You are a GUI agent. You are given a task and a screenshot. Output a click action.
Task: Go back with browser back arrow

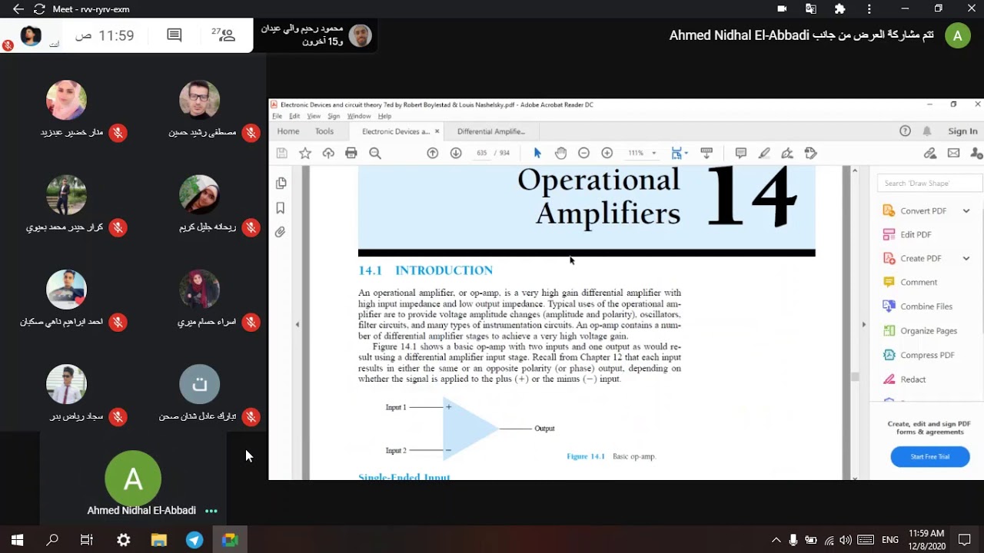click(x=18, y=9)
